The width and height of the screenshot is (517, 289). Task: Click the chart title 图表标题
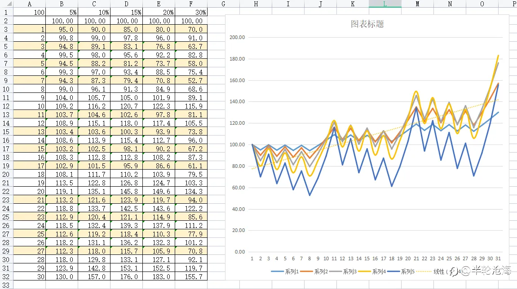click(367, 24)
